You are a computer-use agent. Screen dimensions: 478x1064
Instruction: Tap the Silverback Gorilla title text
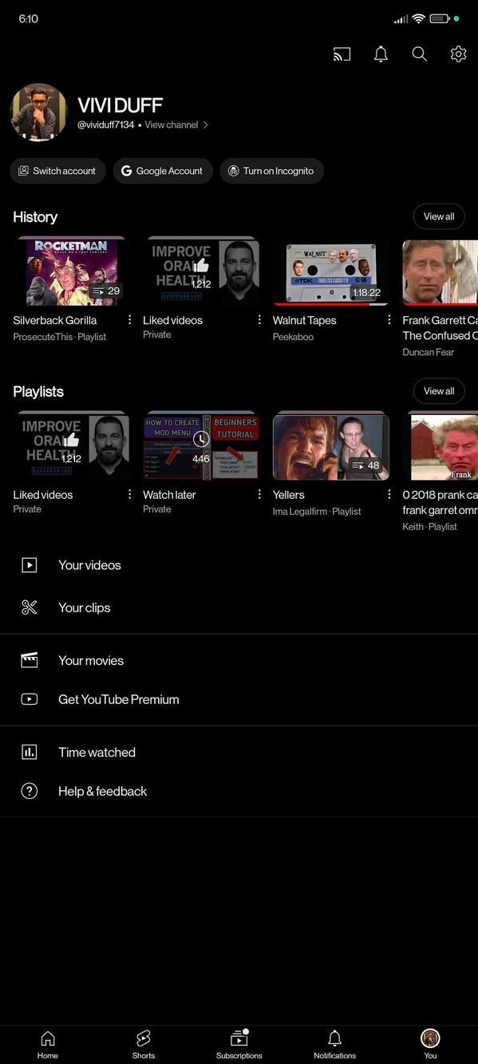coord(55,320)
